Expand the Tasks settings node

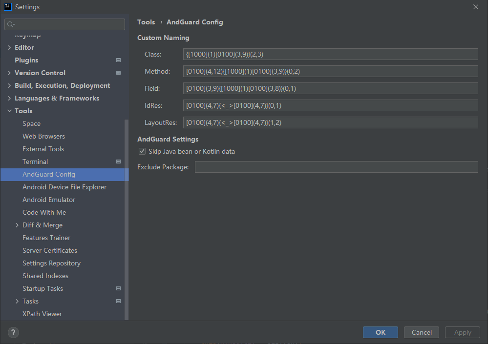17,301
